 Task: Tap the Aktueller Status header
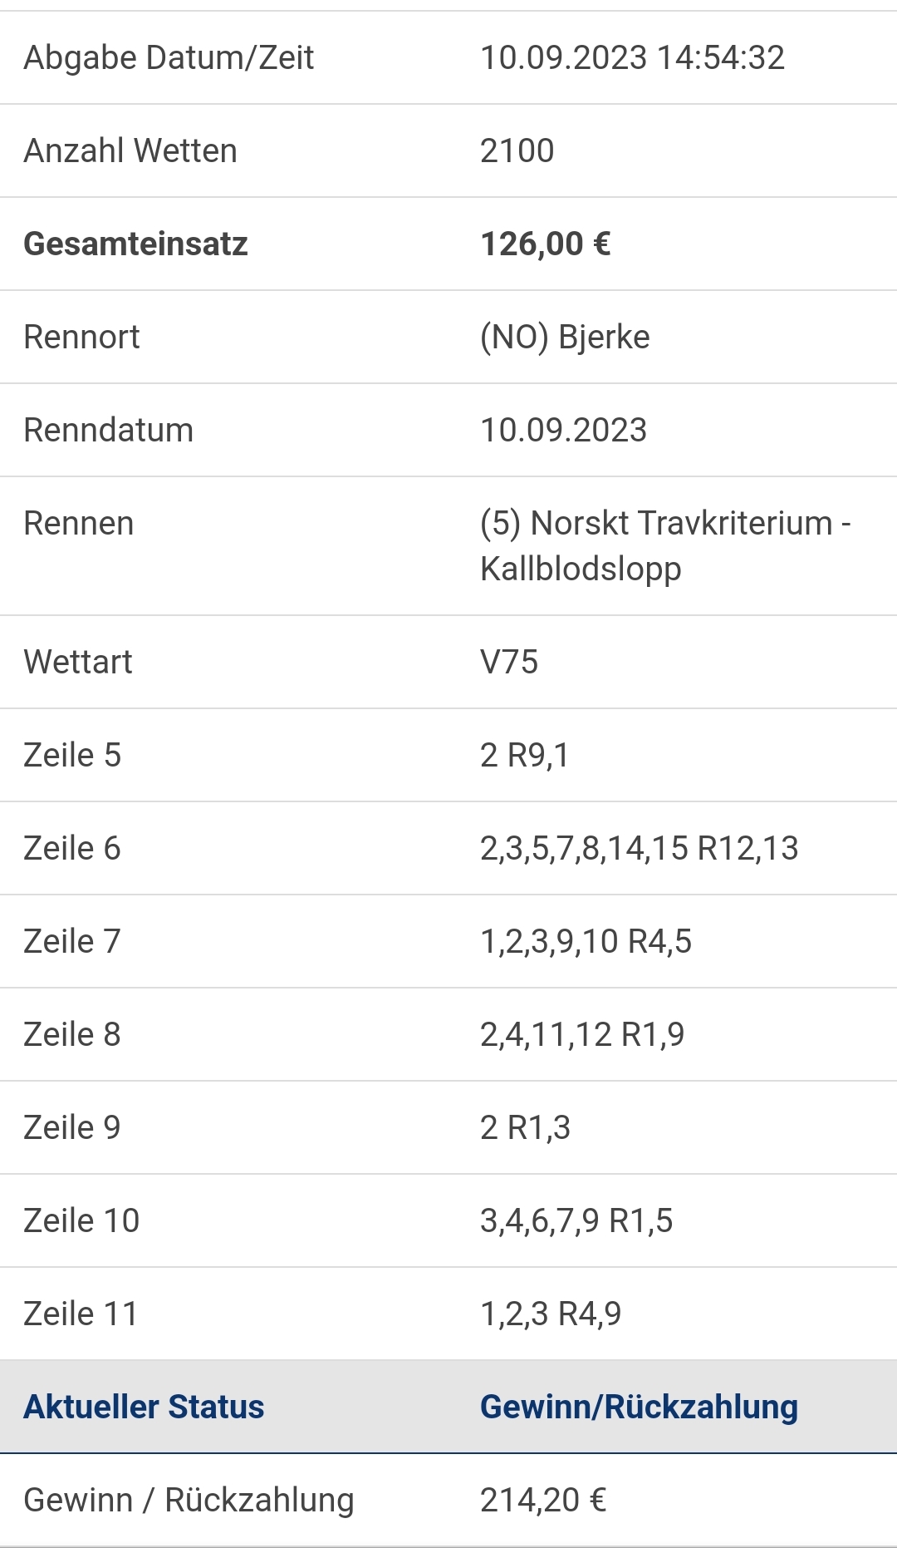pyautogui.click(x=144, y=1407)
